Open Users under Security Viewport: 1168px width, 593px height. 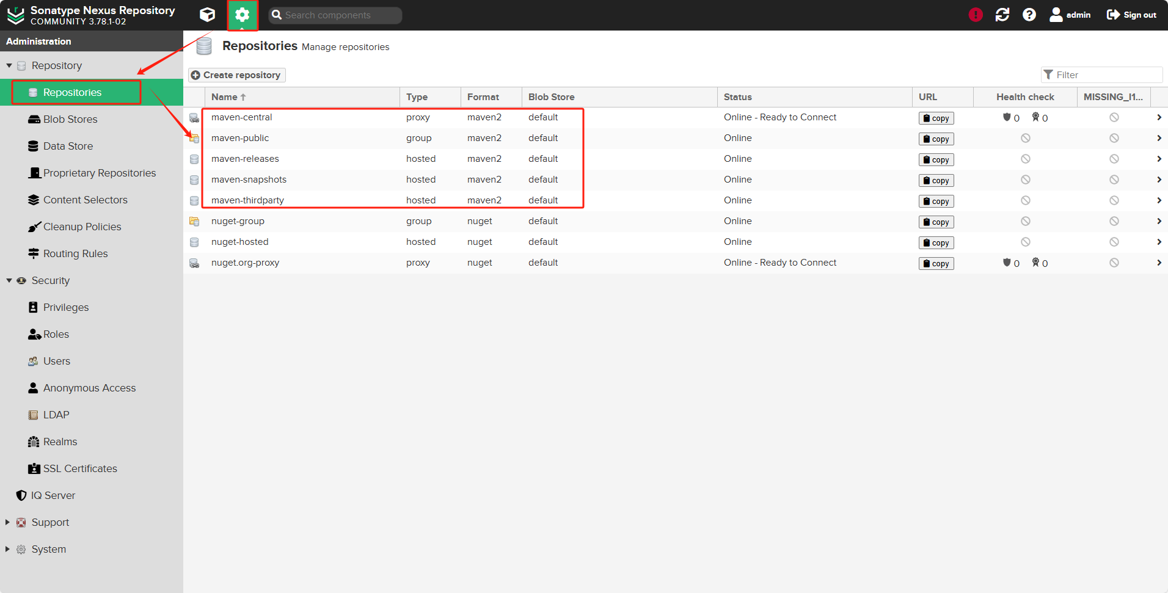[92, 361]
